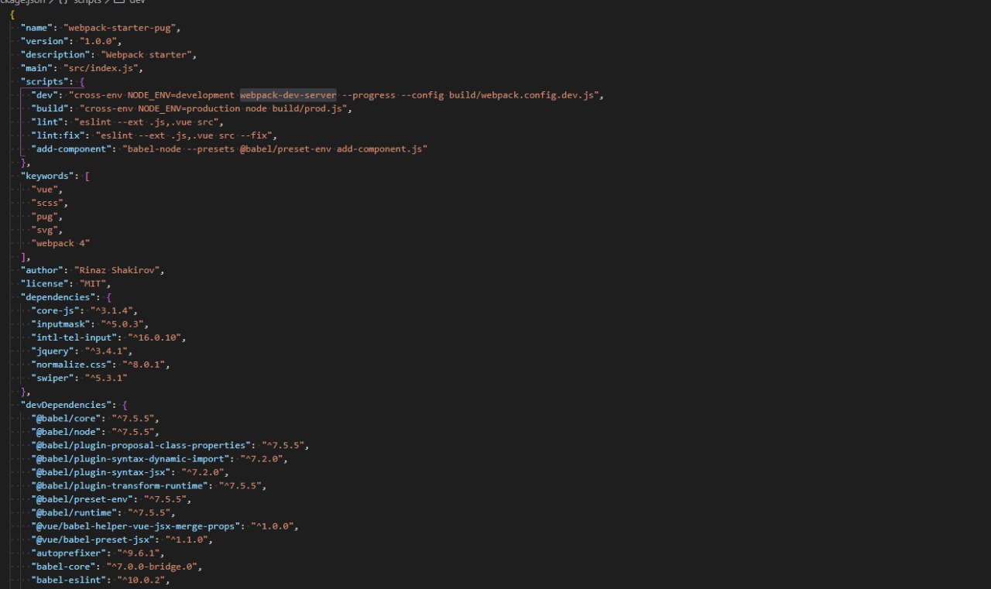Click the "version" key

[x=44, y=41]
